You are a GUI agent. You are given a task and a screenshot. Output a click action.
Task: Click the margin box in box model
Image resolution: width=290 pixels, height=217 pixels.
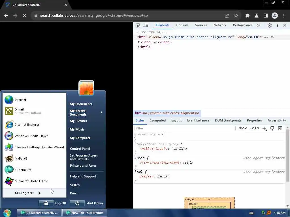click(x=209, y=199)
